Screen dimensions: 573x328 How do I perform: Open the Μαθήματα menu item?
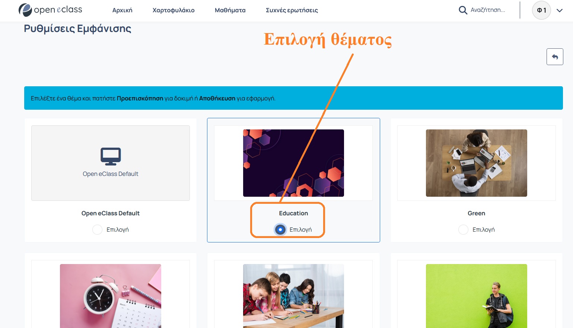tap(230, 10)
